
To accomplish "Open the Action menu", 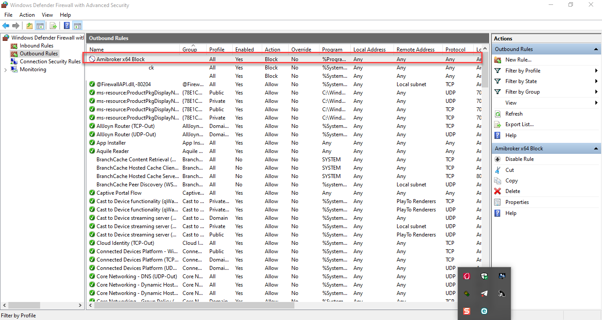I will click(27, 15).
